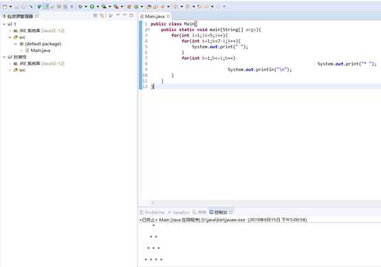The width and height of the screenshot is (381, 267).
Task: Collapse the second project 封装性
Action: (4, 57)
